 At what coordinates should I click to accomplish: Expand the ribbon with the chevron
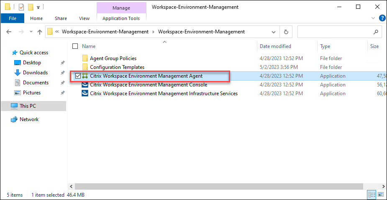374,18
